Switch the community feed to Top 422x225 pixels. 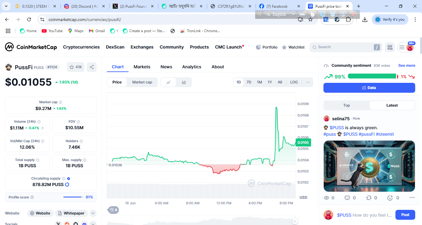pos(347,105)
